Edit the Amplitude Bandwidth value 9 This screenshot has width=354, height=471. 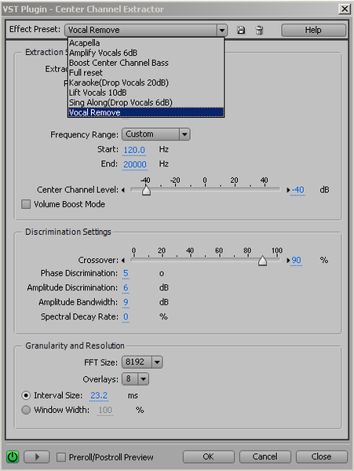click(x=126, y=302)
